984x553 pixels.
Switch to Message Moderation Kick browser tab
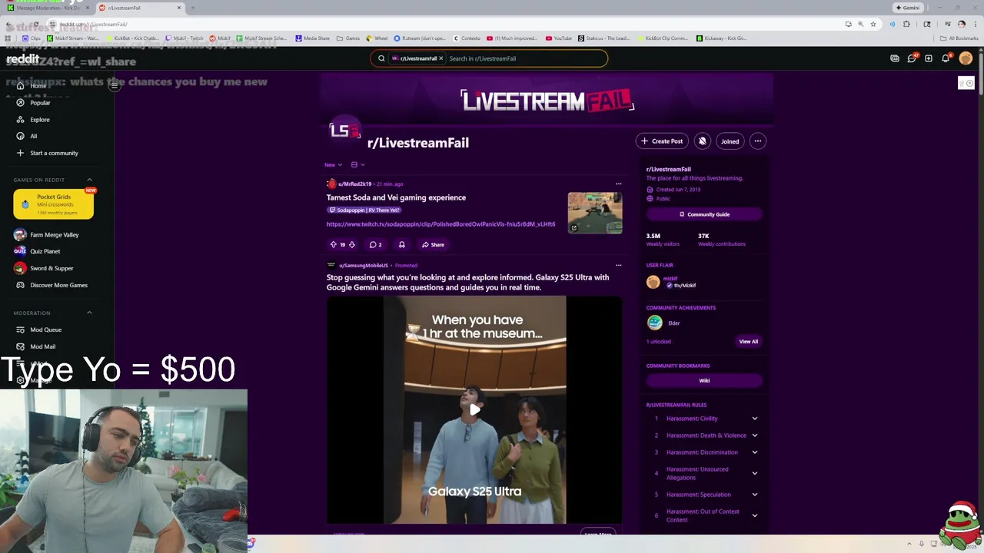pyautogui.click(x=48, y=8)
